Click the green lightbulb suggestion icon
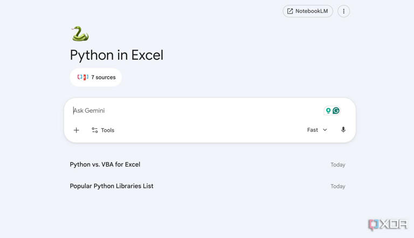Image resolution: width=414 pixels, height=238 pixels. pyautogui.click(x=328, y=111)
